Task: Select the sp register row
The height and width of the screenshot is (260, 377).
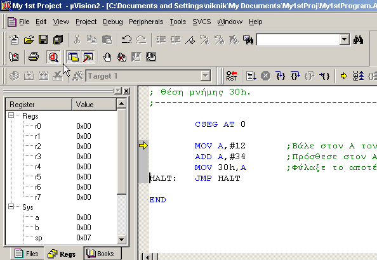Action: point(62,238)
